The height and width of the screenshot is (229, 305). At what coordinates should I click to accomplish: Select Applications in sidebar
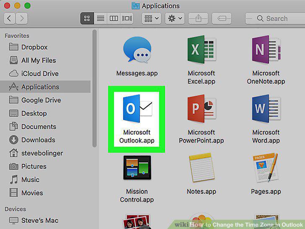45,87
